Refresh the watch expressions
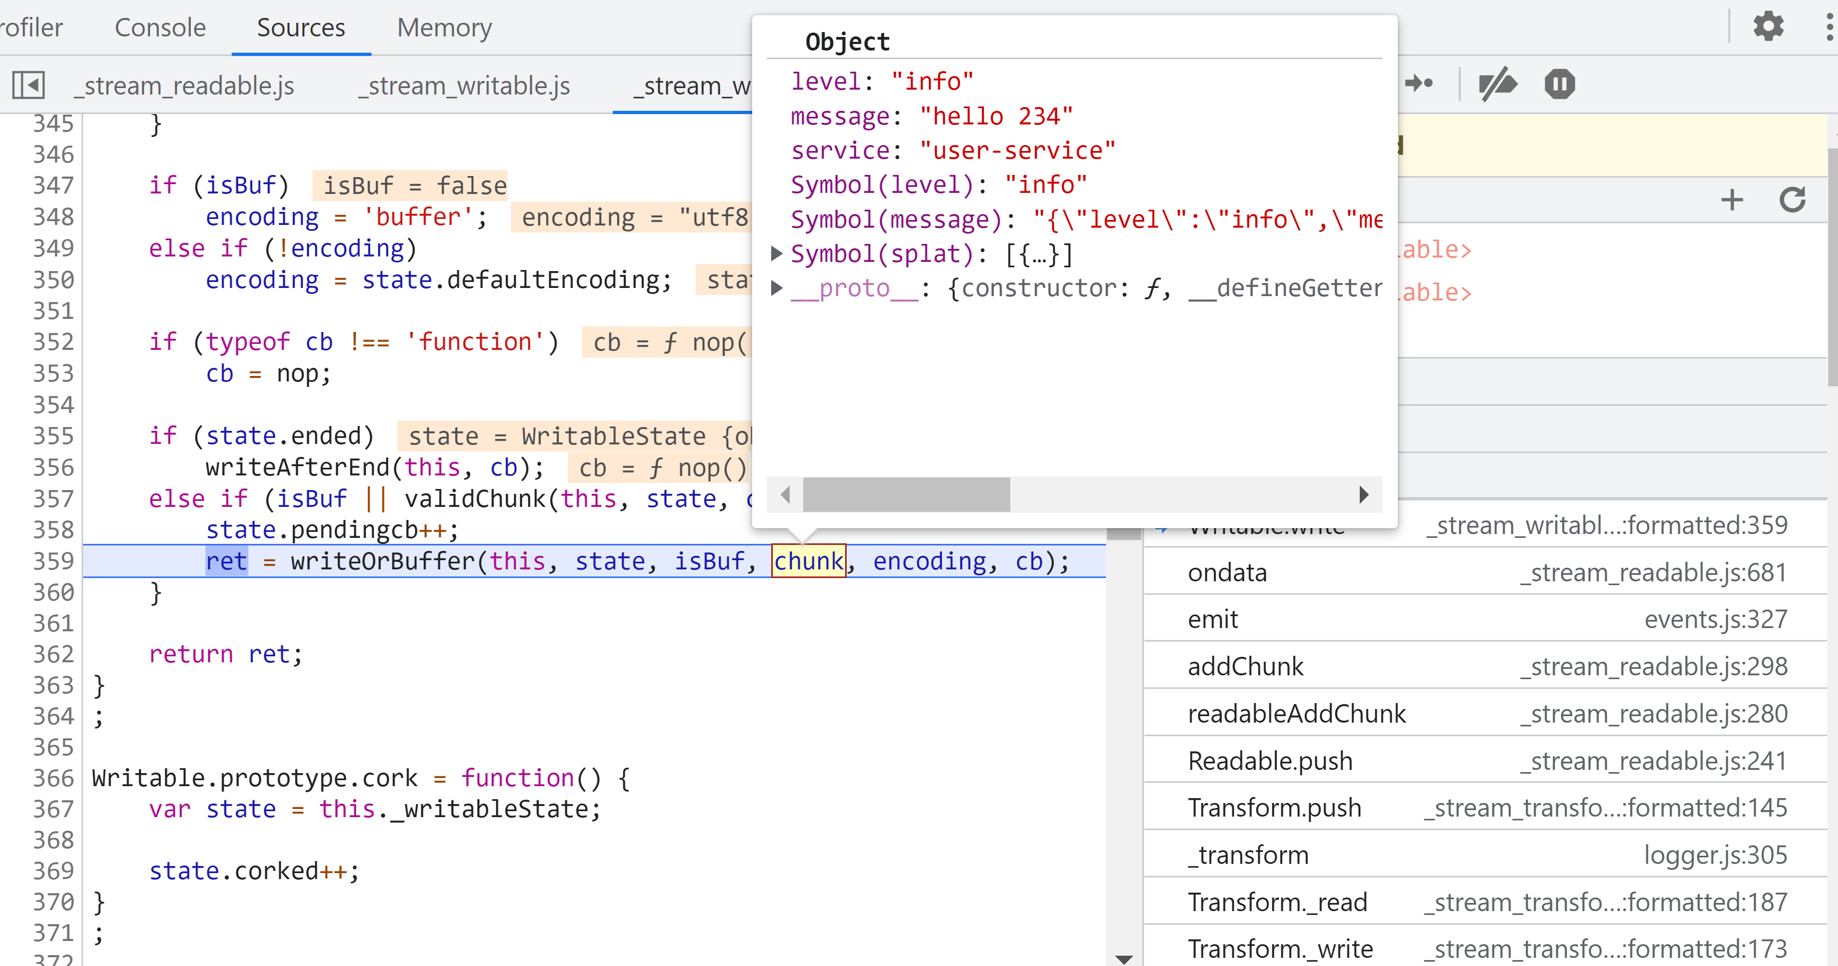Image resolution: width=1838 pixels, height=966 pixels. 1792,200
